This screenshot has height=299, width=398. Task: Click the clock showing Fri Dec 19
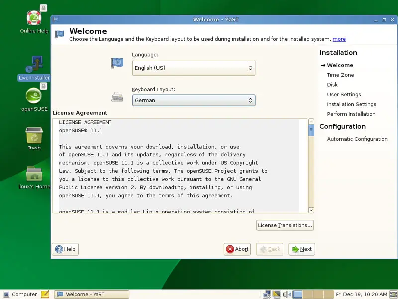tap(362, 294)
